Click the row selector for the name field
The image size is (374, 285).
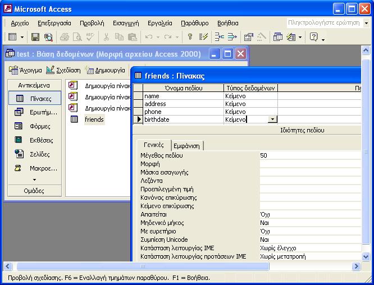[x=138, y=96]
